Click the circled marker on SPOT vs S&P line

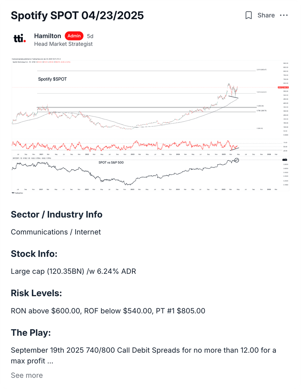click(x=237, y=160)
